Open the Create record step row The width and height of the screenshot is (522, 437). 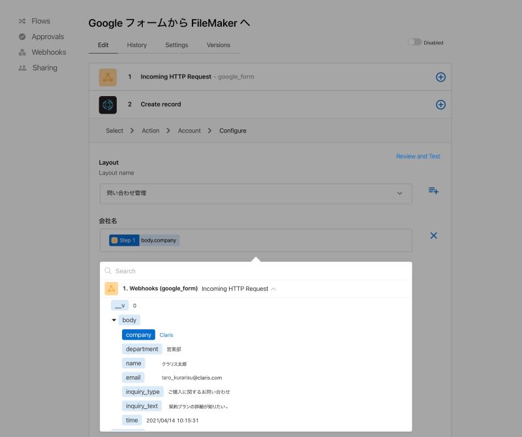coord(270,105)
